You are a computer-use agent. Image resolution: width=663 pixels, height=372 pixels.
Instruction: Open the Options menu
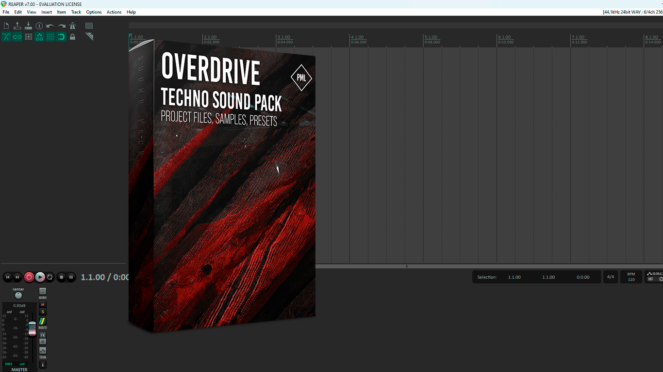coord(94,12)
